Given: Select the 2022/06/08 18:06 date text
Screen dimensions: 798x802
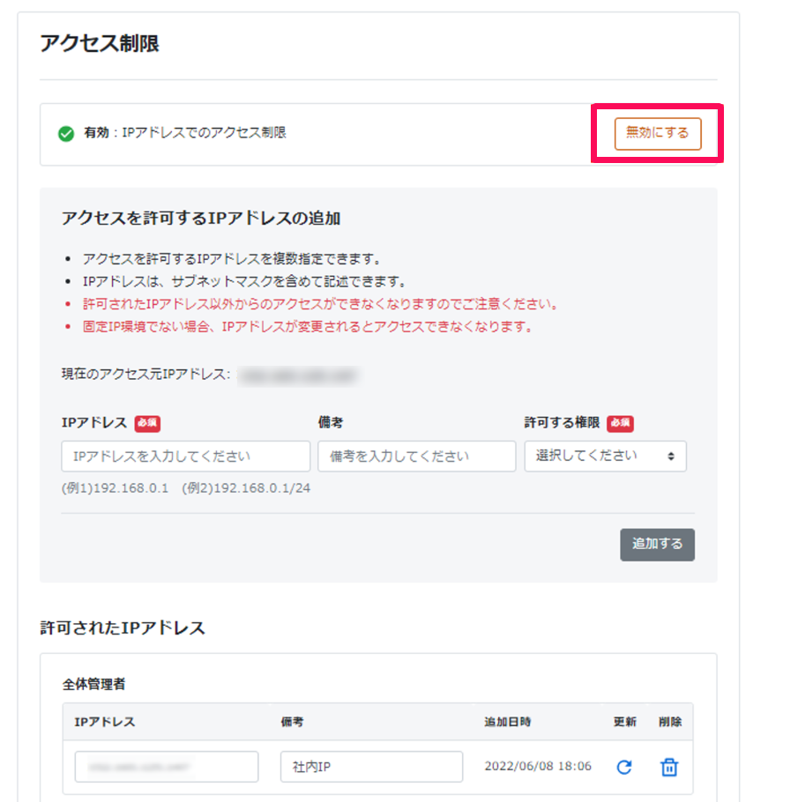Looking at the screenshot, I should 538,766.
